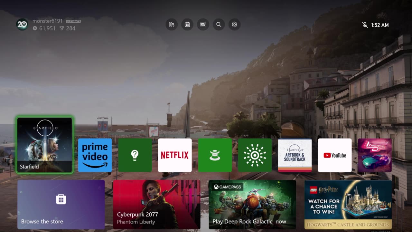The height and width of the screenshot is (232, 412).
Task: Open Starfield Artbook & Soundtrack tile
Action: click(x=295, y=155)
